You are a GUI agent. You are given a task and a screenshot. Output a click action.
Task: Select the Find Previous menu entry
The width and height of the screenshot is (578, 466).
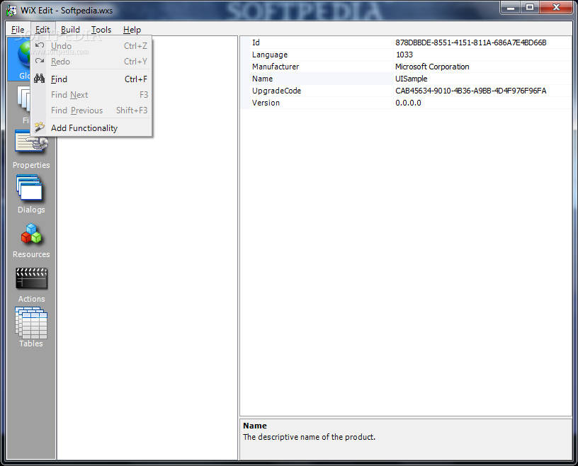(x=91, y=110)
